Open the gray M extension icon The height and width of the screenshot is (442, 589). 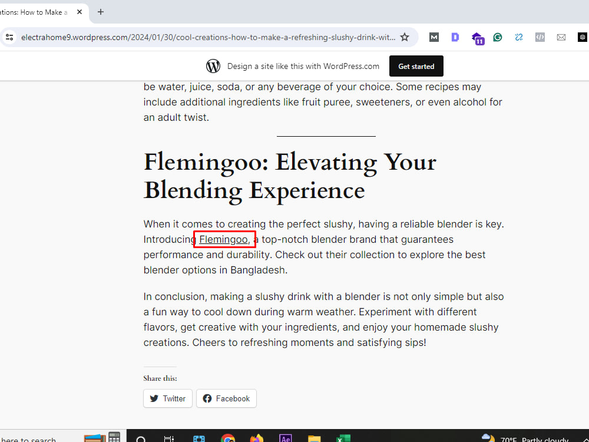coord(434,37)
